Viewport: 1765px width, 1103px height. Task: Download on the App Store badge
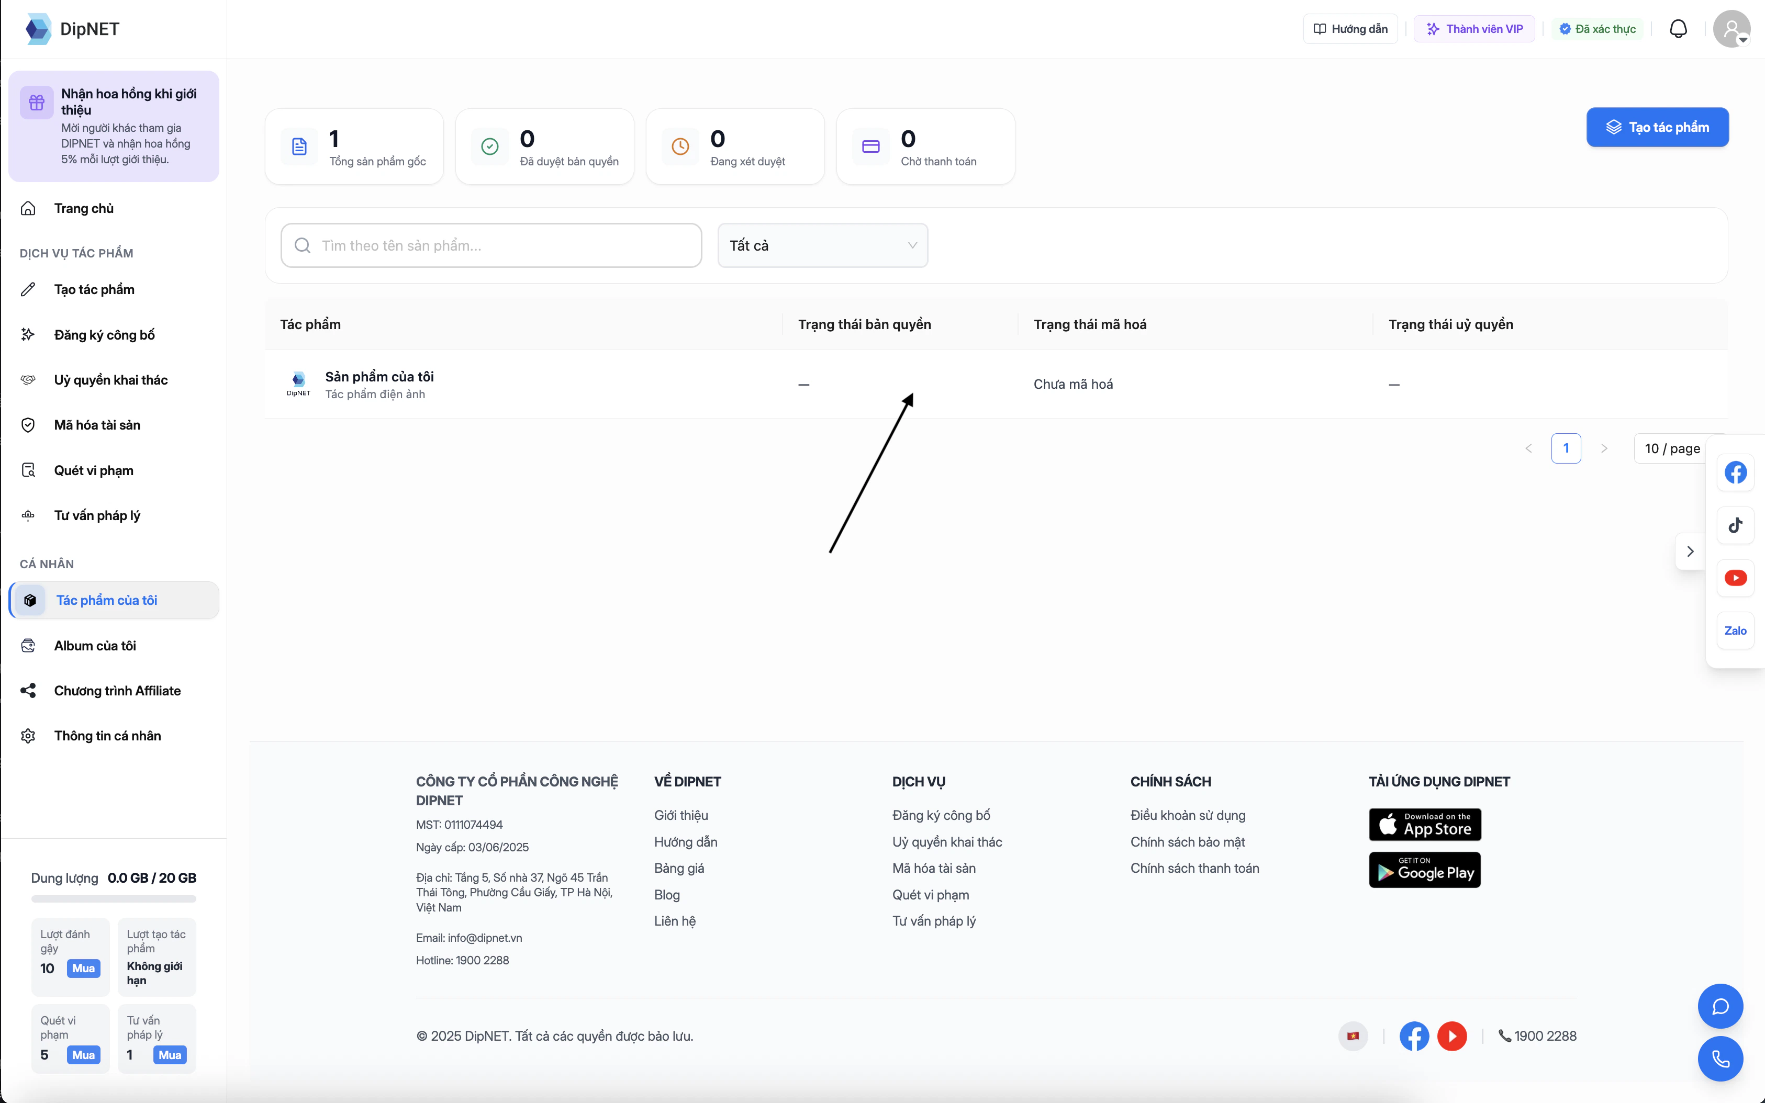[1424, 824]
